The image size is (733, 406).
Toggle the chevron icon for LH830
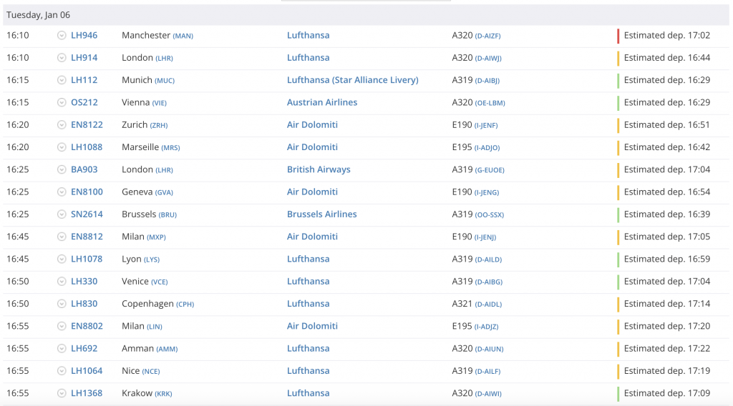[x=62, y=304]
